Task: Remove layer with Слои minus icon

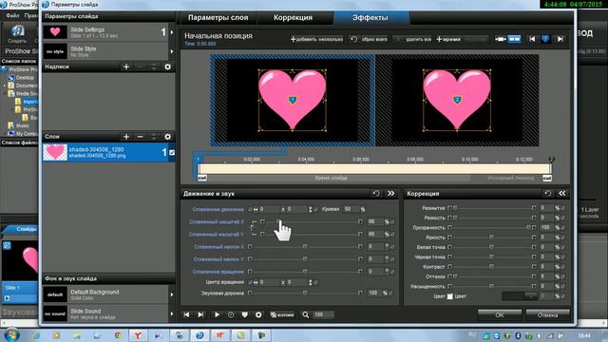Action: [x=140, y=137]
